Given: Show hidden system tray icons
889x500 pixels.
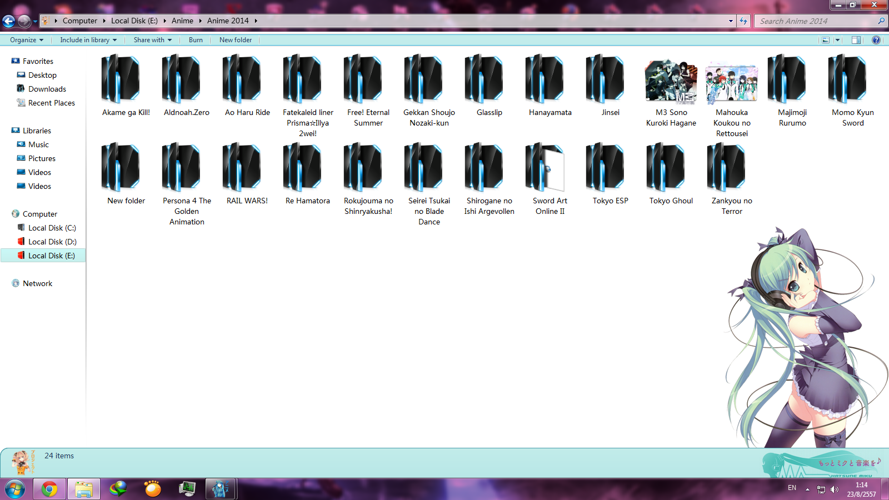Looking at the screenshot, I should (807, 489).
